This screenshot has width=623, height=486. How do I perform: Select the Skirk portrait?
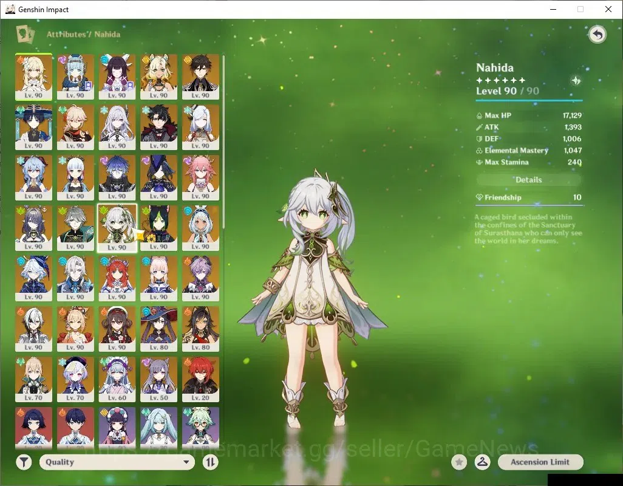[x=117, y=127]
